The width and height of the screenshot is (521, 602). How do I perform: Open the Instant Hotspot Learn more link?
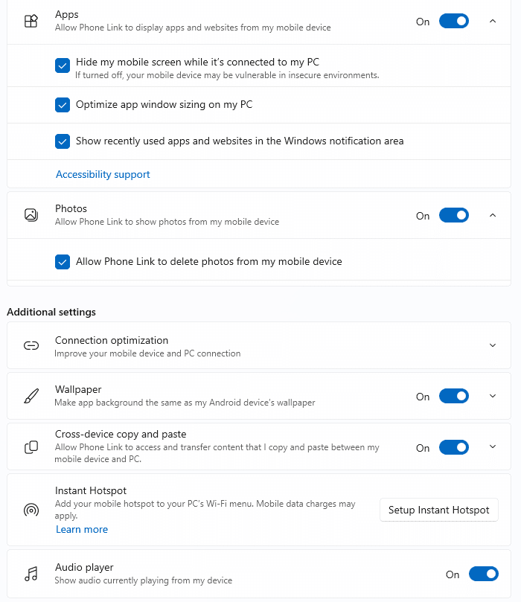[82, 529]
